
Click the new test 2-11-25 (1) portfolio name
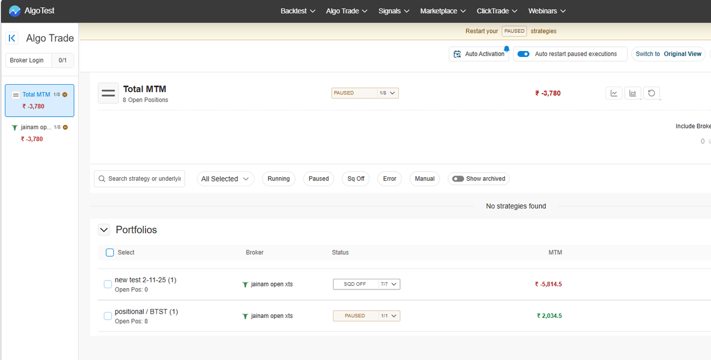point(145,280)
